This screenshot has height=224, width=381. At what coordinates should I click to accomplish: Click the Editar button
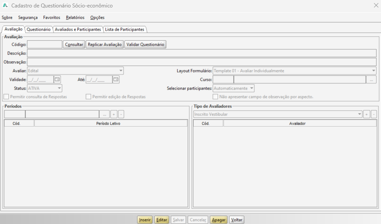pos(162,220)
